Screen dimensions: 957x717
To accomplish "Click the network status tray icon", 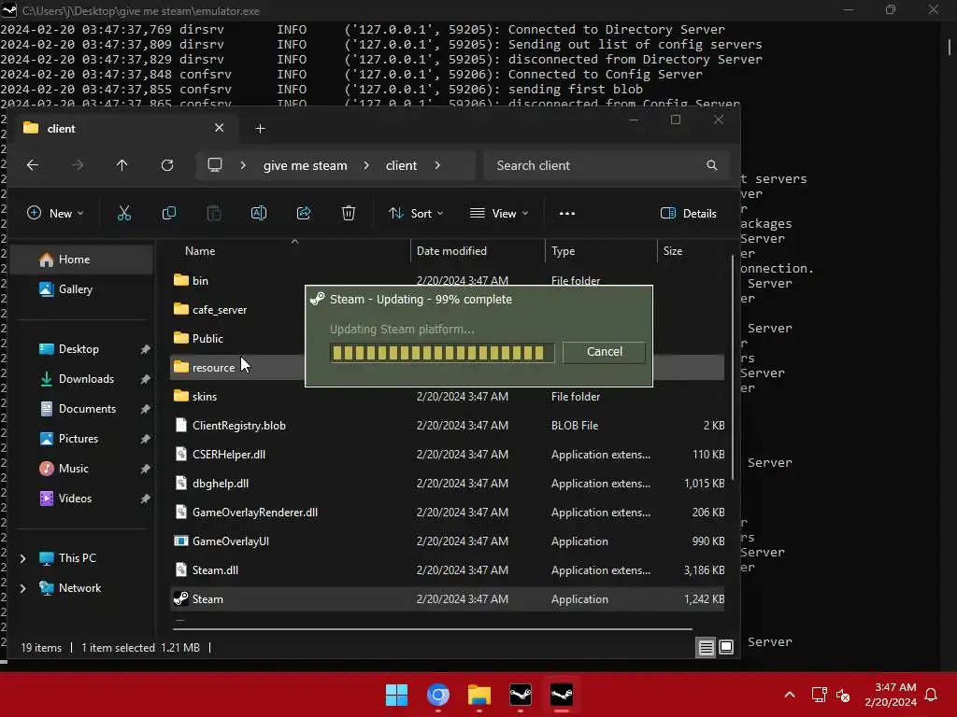I will pyautogui.click(x=819, y=695).
